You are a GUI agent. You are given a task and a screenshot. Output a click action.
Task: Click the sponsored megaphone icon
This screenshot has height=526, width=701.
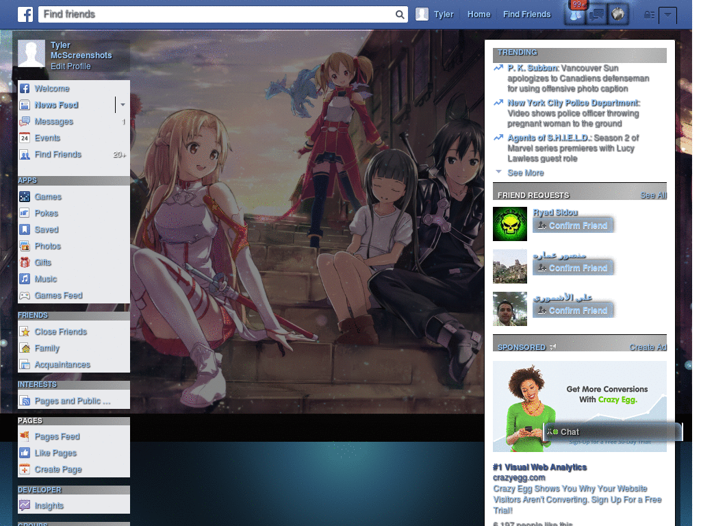tap(553, 347)
